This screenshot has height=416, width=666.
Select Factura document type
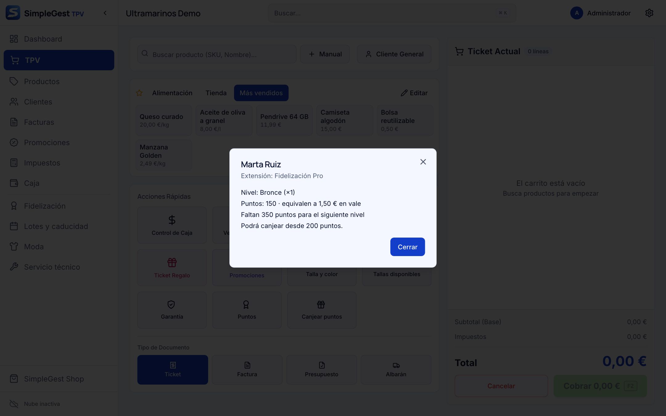point(247,370)
